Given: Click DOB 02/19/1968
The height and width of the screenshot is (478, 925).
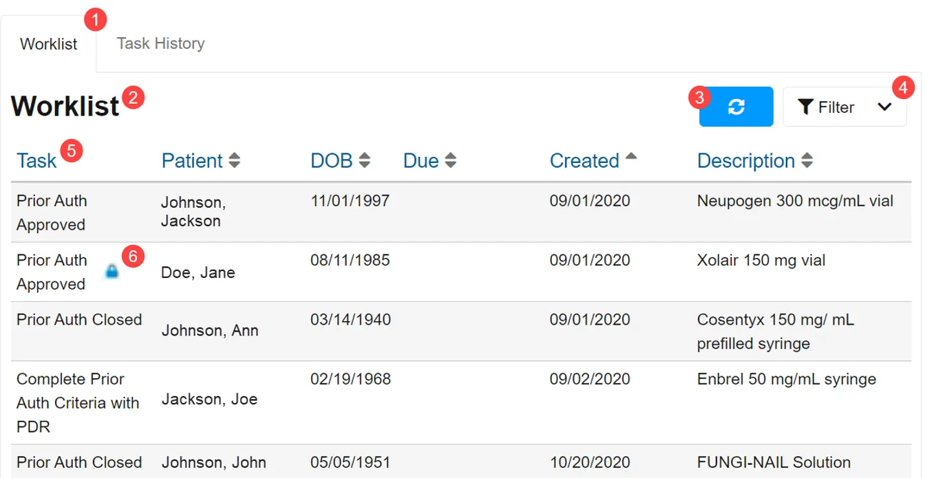Looking at the screenshot, I should (x=351, y=379).
